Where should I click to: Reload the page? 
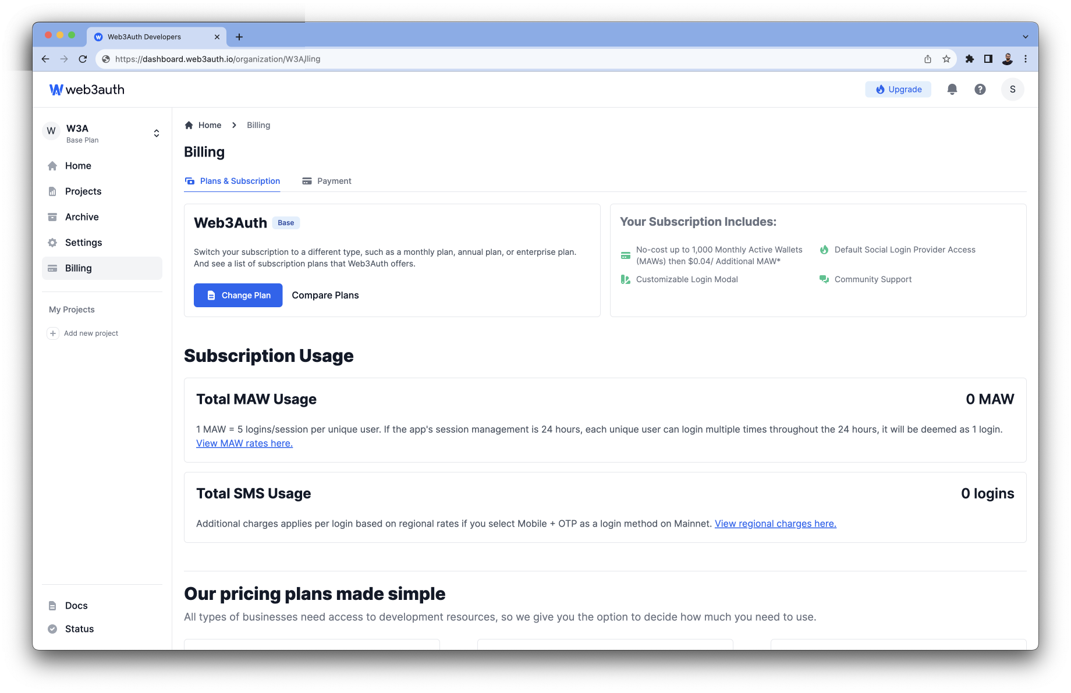point(83,59)
